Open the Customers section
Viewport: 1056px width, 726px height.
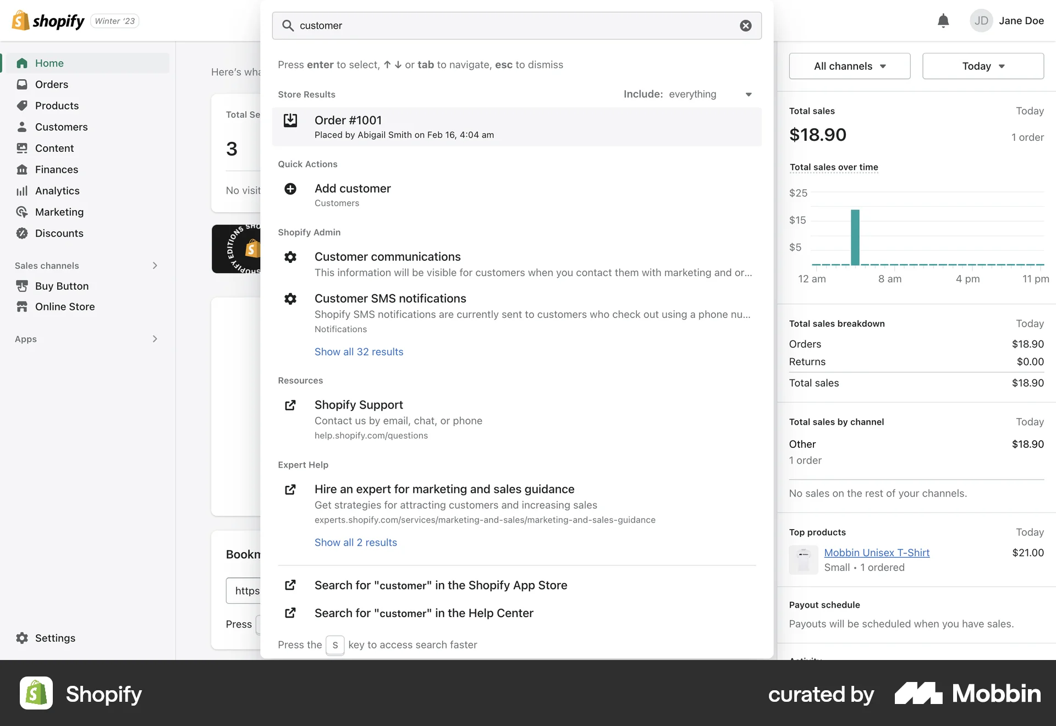click(x=62, y=127)
